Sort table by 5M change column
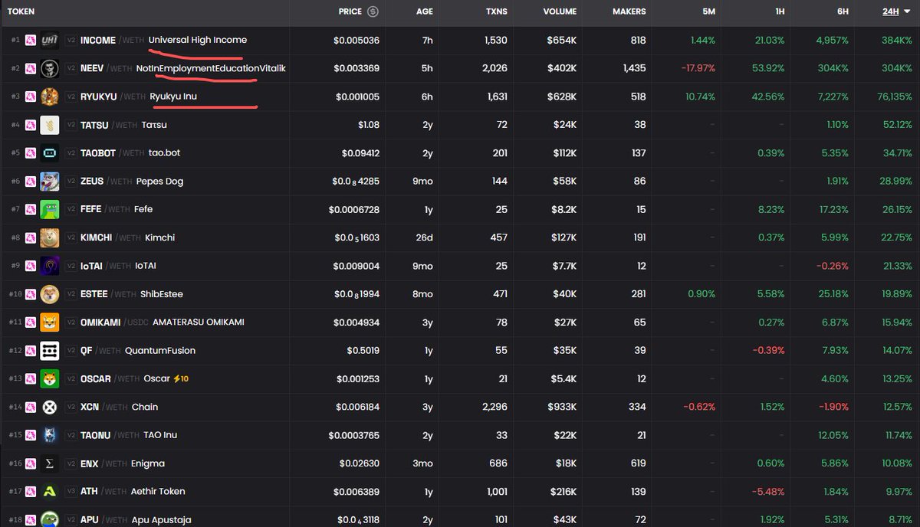This screenshot has height=527, width=920. click(708, 11)
